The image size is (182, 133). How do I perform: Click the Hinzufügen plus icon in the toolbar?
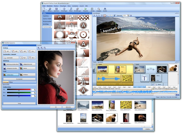(x=64, y=9)
